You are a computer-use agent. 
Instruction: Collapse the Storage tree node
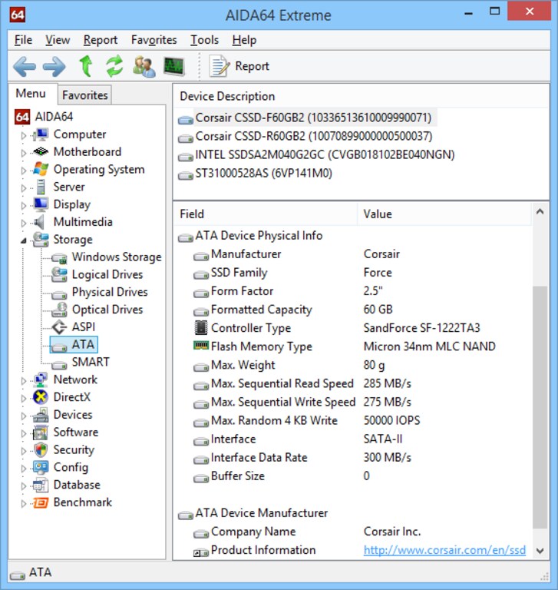24,240
